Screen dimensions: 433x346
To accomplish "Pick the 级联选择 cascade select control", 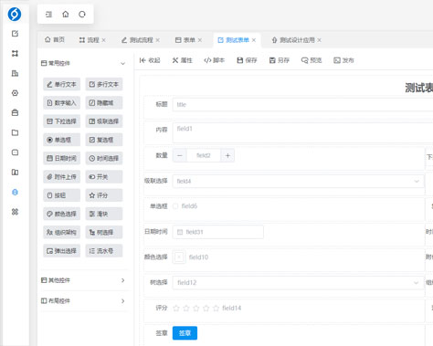I will pyautogui.click(x=104, y=121).
